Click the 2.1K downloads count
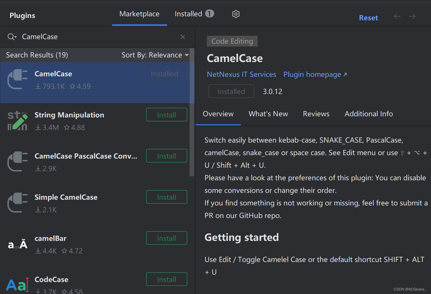 pos(46,210)
